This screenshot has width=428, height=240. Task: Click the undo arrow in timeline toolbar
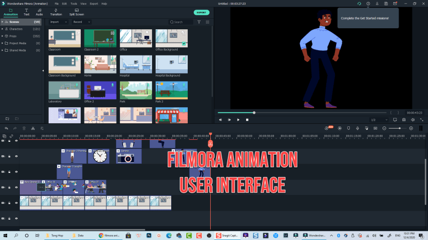tap(6, 128)
